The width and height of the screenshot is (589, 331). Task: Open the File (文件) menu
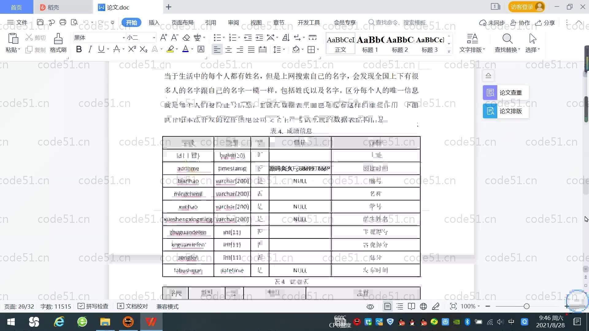17,22
